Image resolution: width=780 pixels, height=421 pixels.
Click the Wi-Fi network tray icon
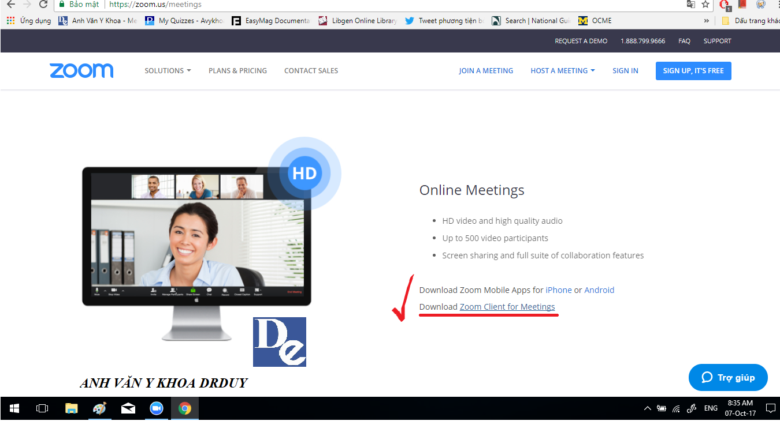point(676,408)
